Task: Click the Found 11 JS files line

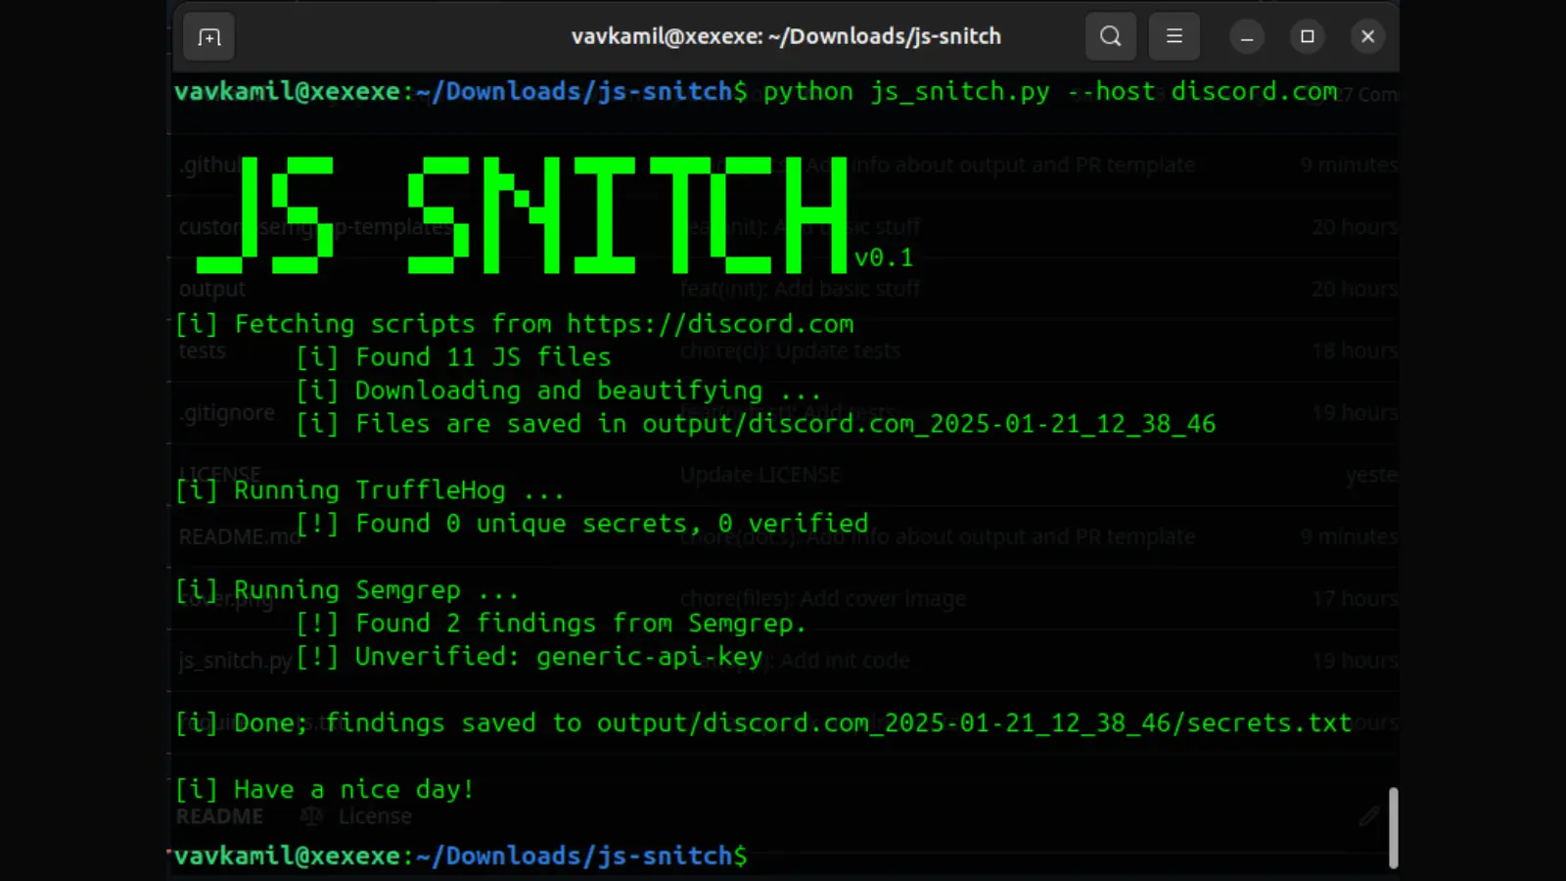Action: coord(453,357)
